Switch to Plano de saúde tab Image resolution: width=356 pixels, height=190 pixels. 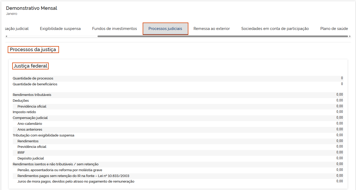[334, 29]
